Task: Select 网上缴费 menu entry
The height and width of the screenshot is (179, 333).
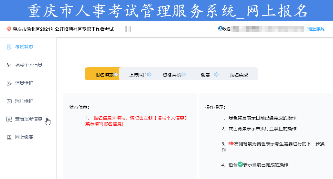Action: (x=24, y=137)
